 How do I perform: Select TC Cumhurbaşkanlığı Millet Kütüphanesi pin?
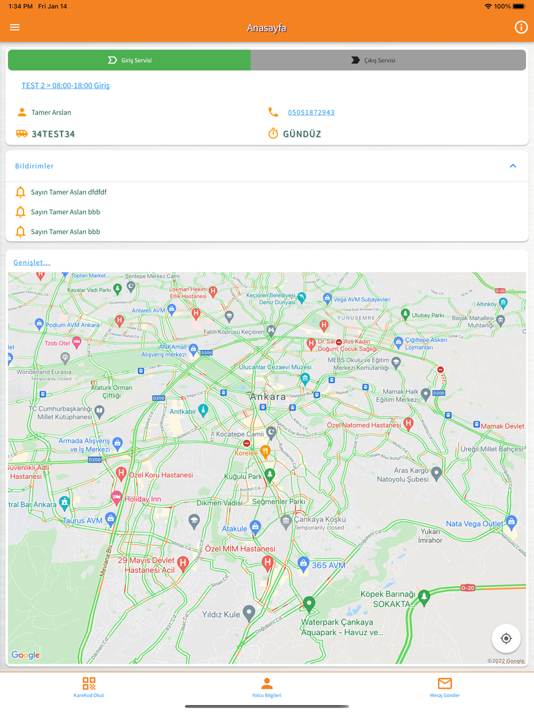99,411
